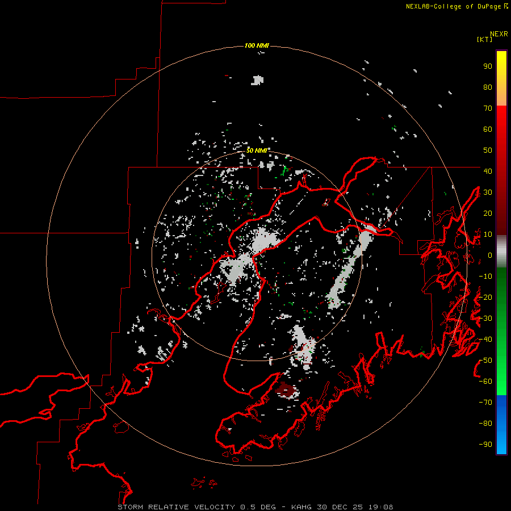Click the -30 value on the scale
The image size is (511, 511).
tap(485, 319)
